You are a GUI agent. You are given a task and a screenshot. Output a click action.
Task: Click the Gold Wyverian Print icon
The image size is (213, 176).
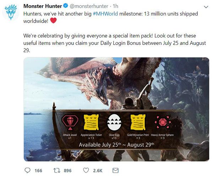pos(138,122)
